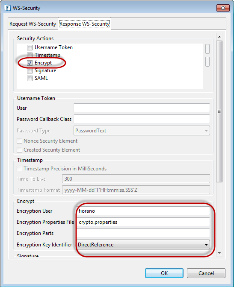
Task: Enable the Username Token checkbox
Action: point(30,47)
